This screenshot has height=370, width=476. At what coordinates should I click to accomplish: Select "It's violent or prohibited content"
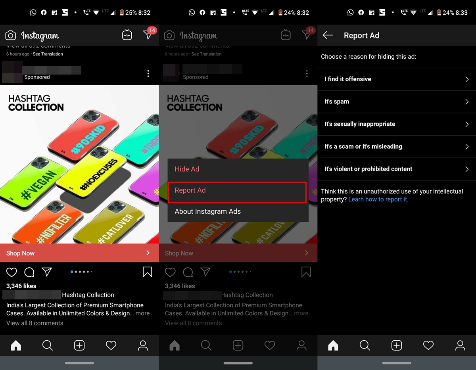pyautogui.click(x=397, y=169)
